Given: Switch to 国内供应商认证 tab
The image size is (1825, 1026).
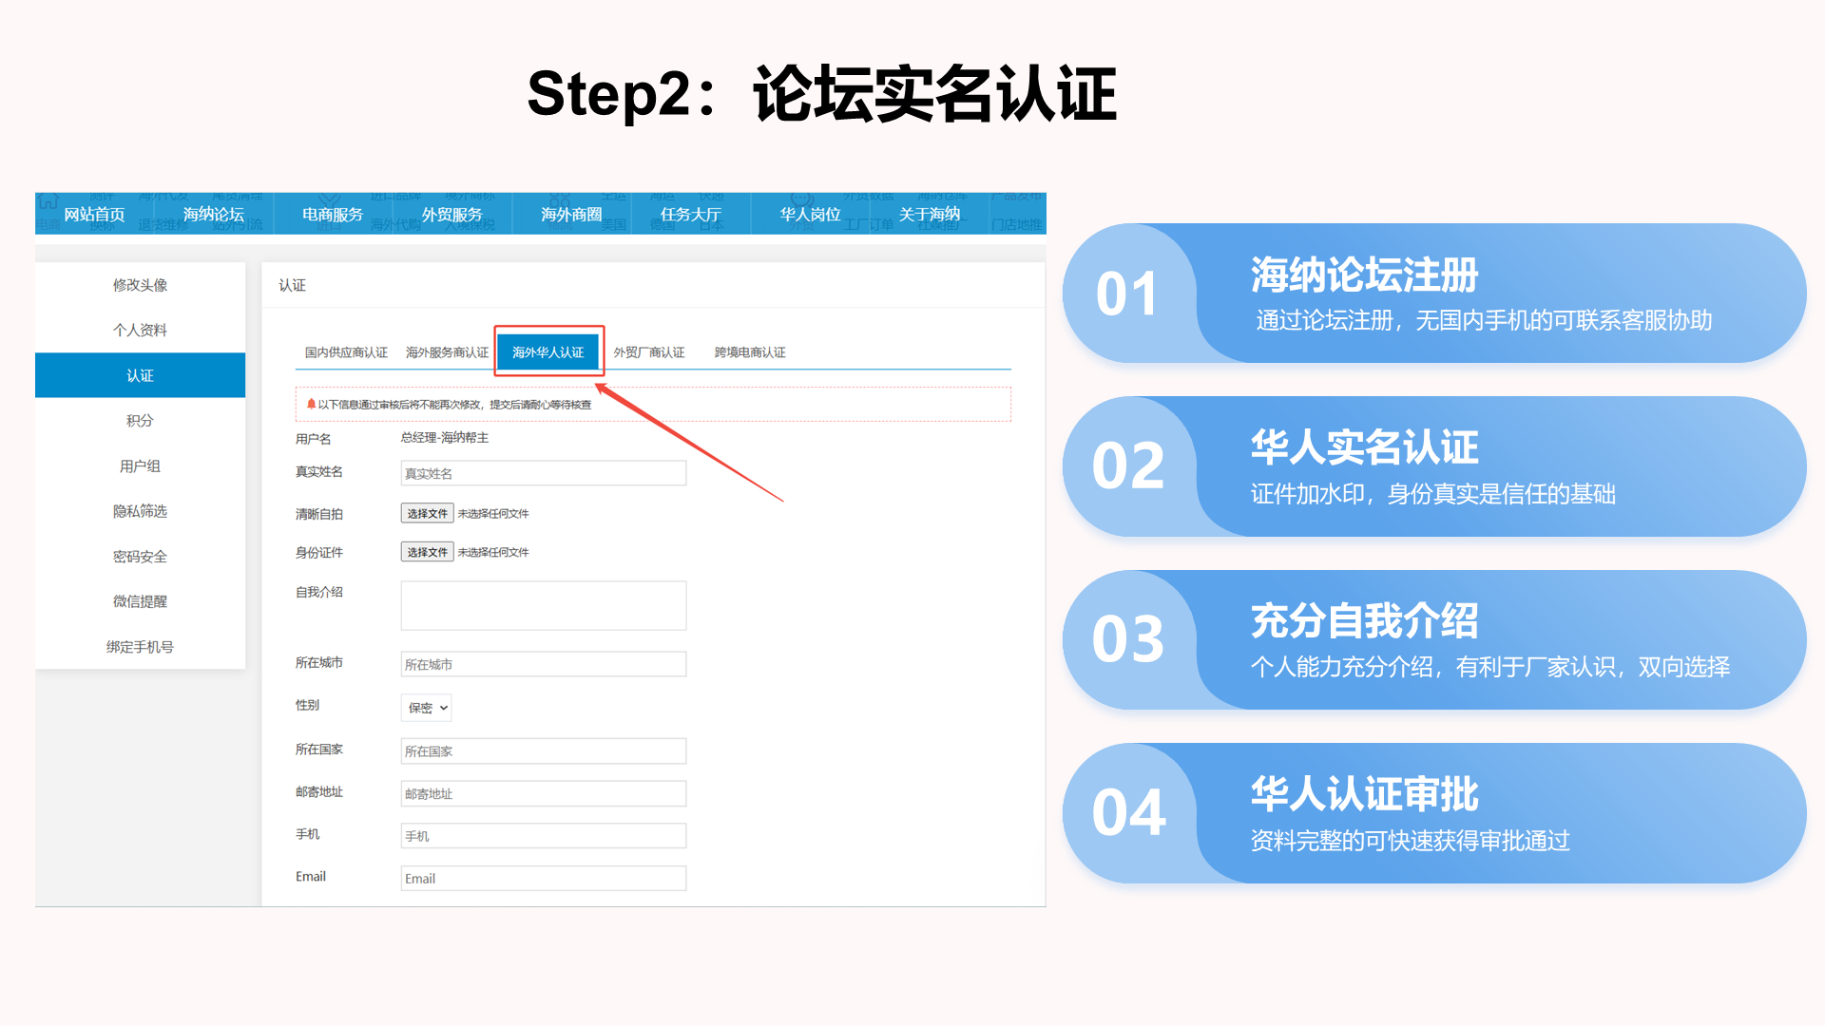Looking at the screenshot, I should (346, 352).
